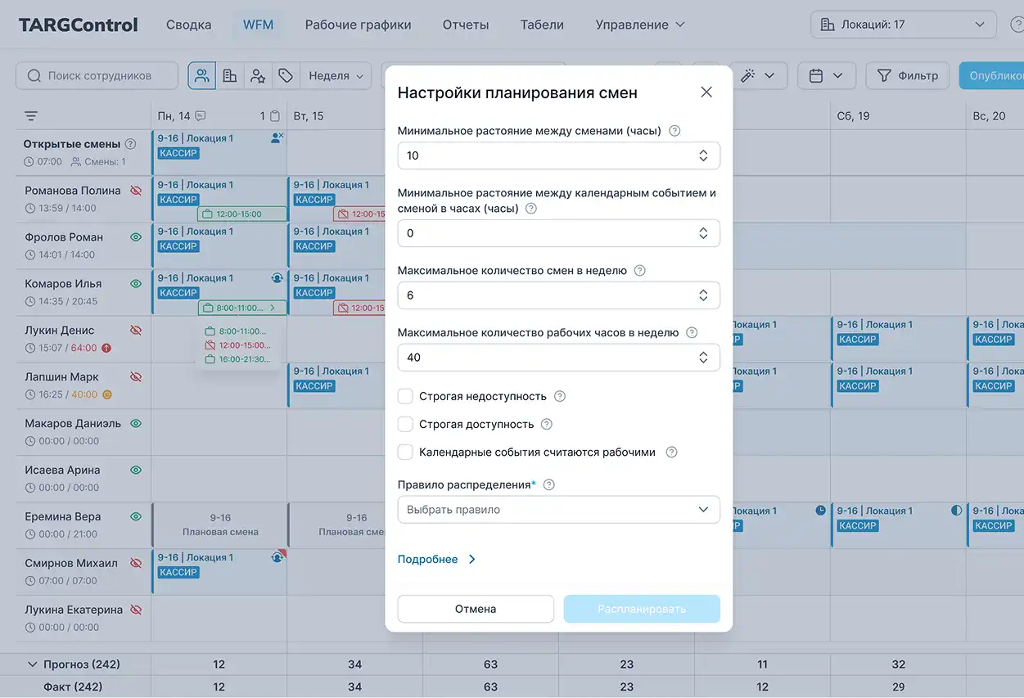This screenshot has width=1024, height=698.
Task: Enable Строгая доступность checkbox
Action: click(x=405, y=424)
